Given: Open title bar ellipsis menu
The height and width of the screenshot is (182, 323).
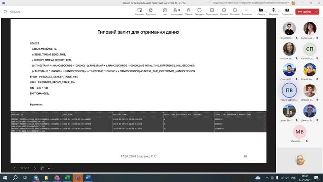Looking at the screenshot, I should pos(209,3).
